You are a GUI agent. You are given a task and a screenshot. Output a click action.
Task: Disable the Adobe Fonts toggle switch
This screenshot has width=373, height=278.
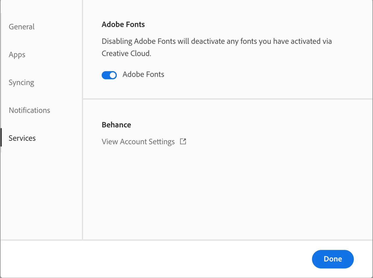click(109, 75)
